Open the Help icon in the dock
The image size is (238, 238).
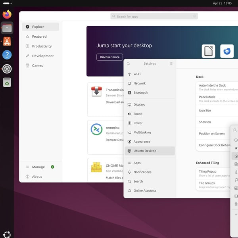point(7,55)
